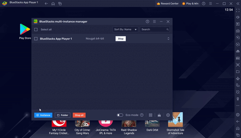Take a screenshot with the sidebar camera icon
The height and width of the screenshot is (138, 241).
click(238, 65)
